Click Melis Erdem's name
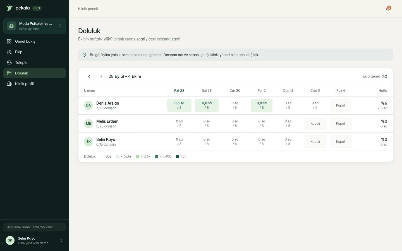This screenshot has width=402, height=251. coord(107,121)
